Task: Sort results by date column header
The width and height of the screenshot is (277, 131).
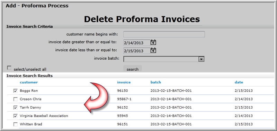Action: click(x=239, y=82)
